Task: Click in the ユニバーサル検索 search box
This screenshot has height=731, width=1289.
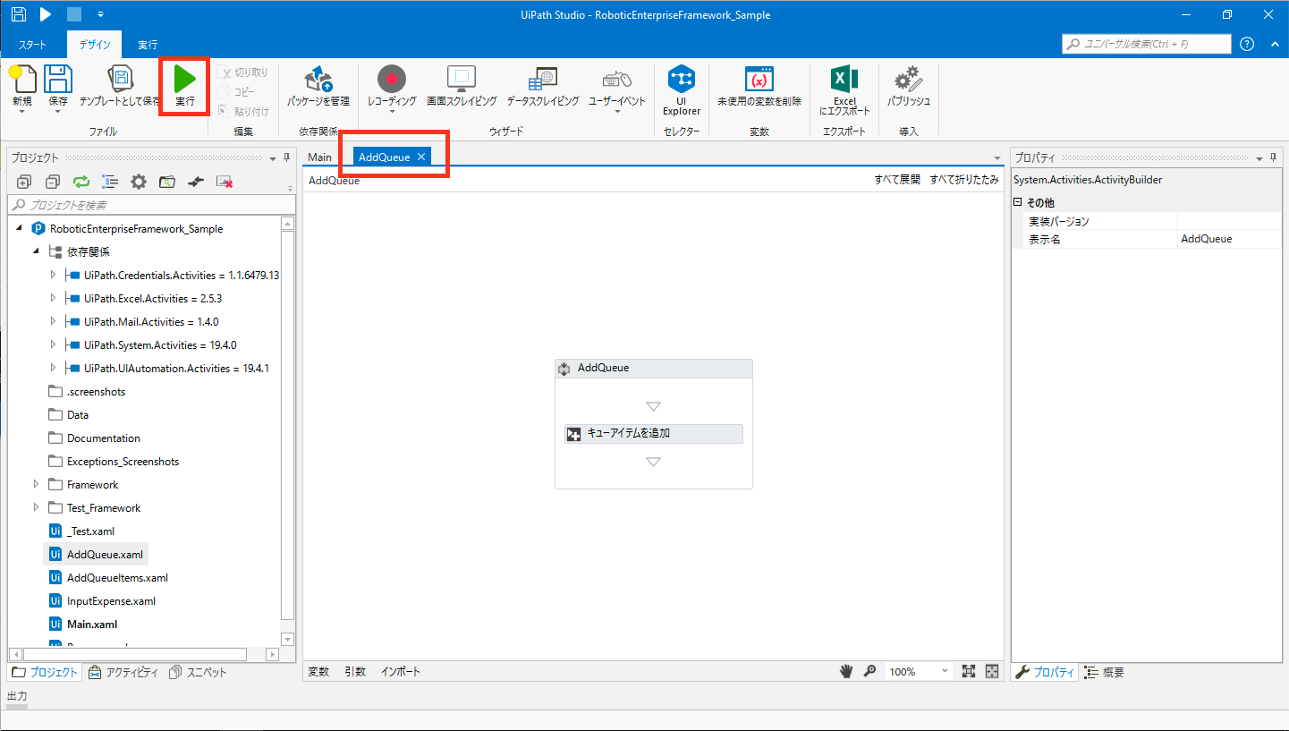Action: pyautogui.click(x=1147, y=44)
